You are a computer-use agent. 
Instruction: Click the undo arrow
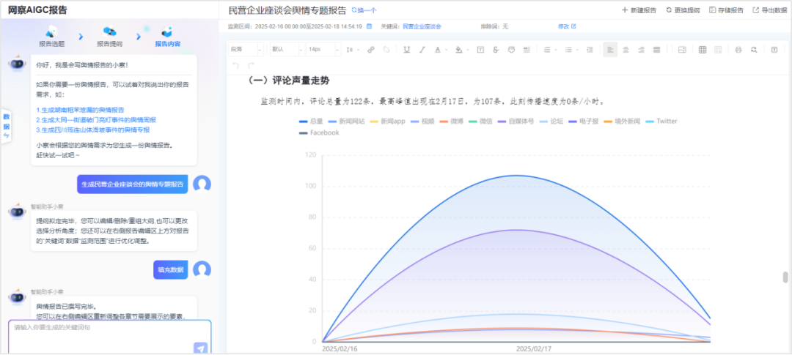[235, 66]
